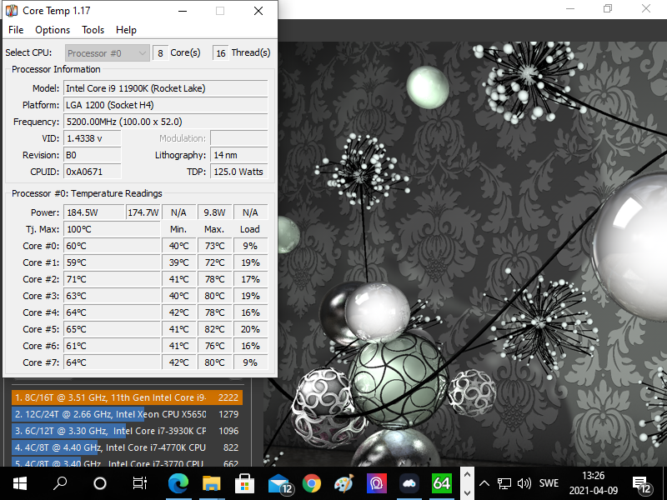
Task: Launch Microsoft Edge from the taskbar
Action: pyautogui.click(x=180, y=482)
